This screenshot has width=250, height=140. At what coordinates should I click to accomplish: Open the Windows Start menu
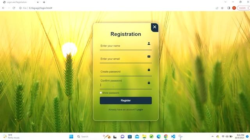tap(71, 136)
